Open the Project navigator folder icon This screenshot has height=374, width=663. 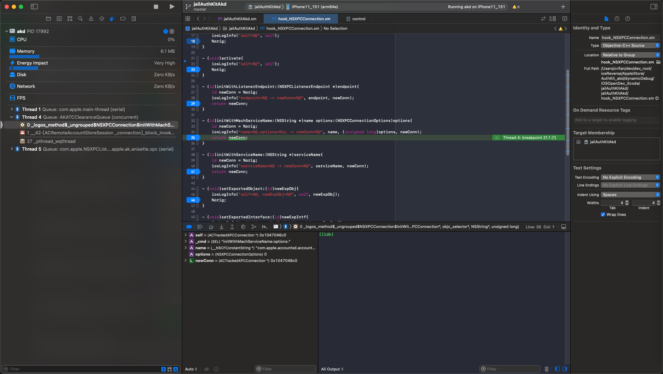(48, 19)
